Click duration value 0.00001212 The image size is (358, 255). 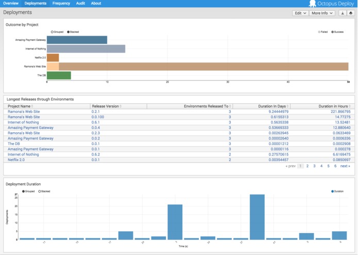click(279, 144)
